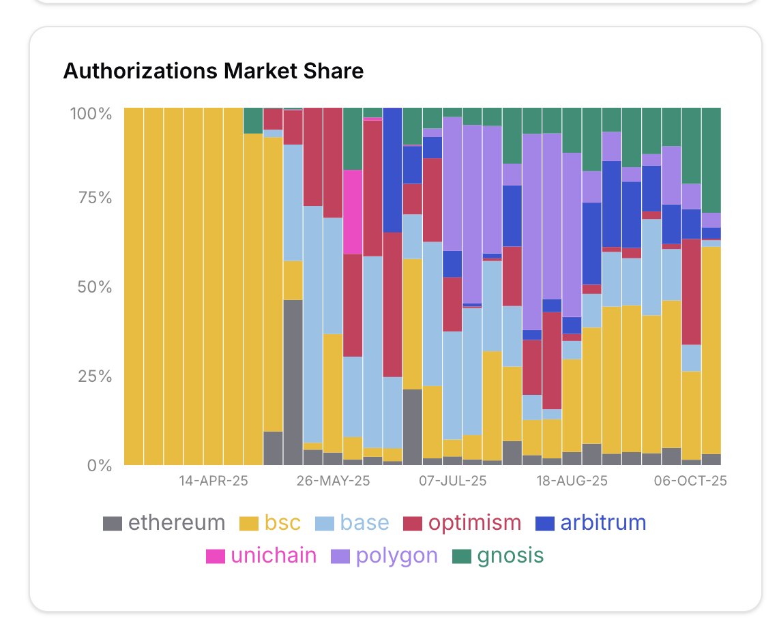This screenshot has height=626, width=779.
Task: Toggle the ethereum series label in legend
Action: click(176, 523)
